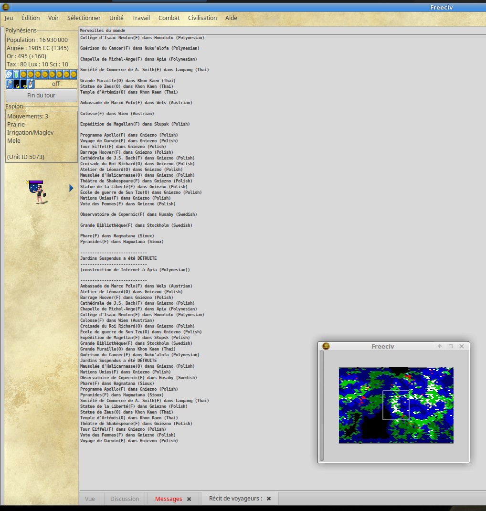
Task: Click the minimap overview image
Action: (x=396, y=405)
